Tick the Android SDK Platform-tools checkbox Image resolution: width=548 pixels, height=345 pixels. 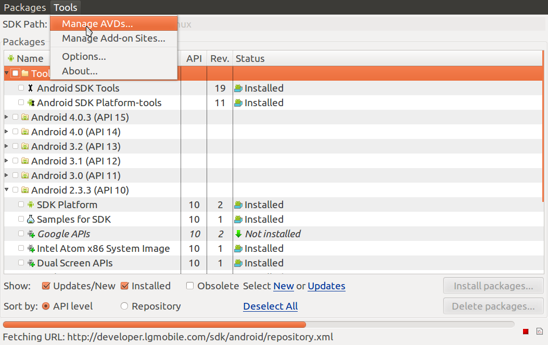coord(21,103)
